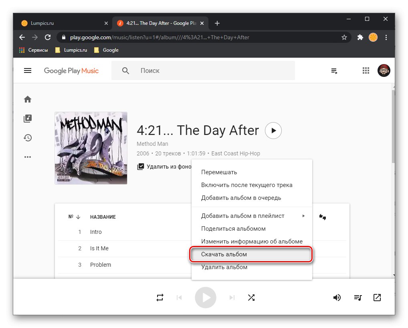
Task: Click the volume speaker icon
Action: 337,298
